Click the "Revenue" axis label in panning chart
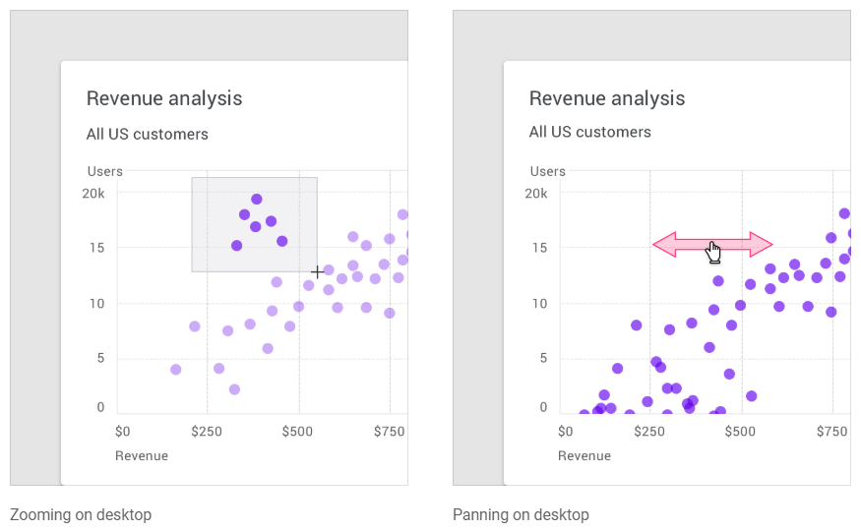The width and height of the screenshot is (861, 531). [x=584, y=455]
